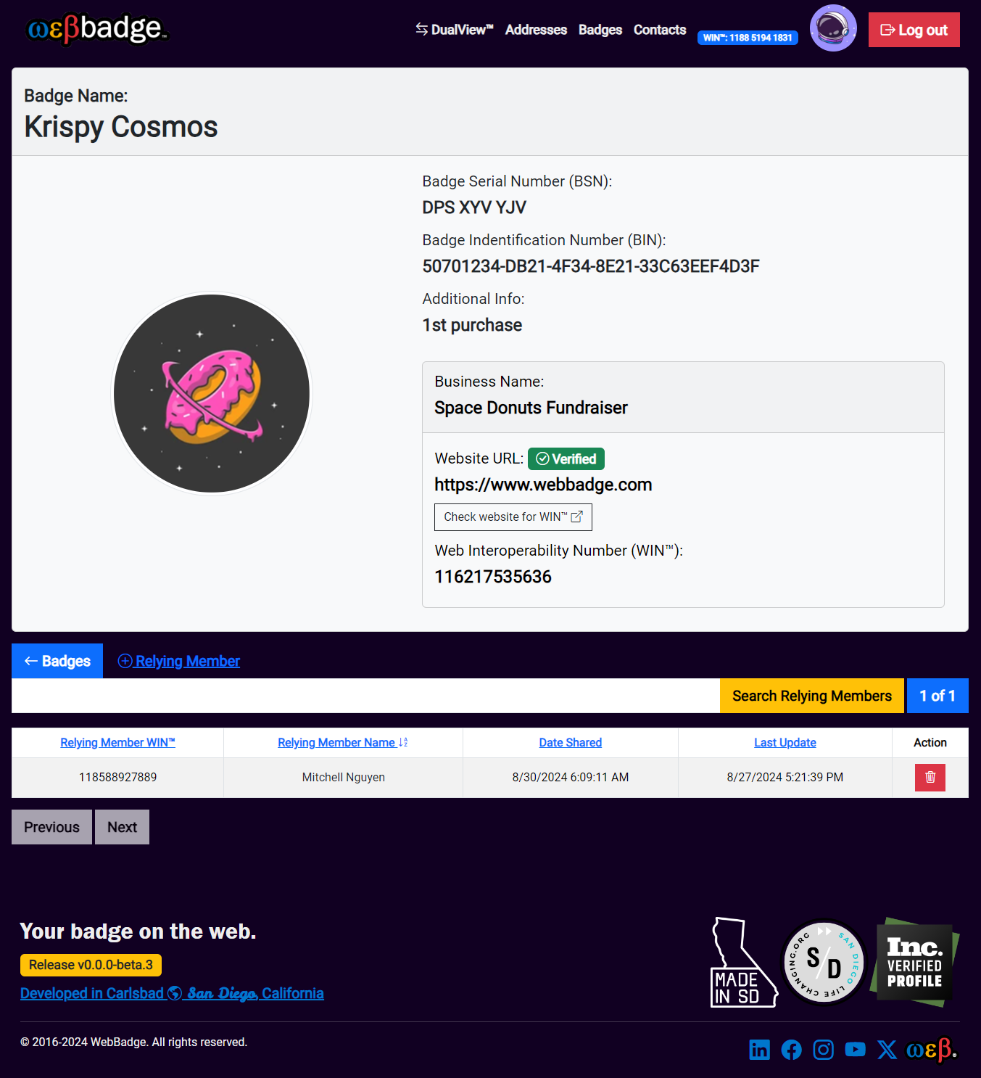Open the X (Twitter) footer icon
The image size is (981, 1078).
[x=887, y=1050]
